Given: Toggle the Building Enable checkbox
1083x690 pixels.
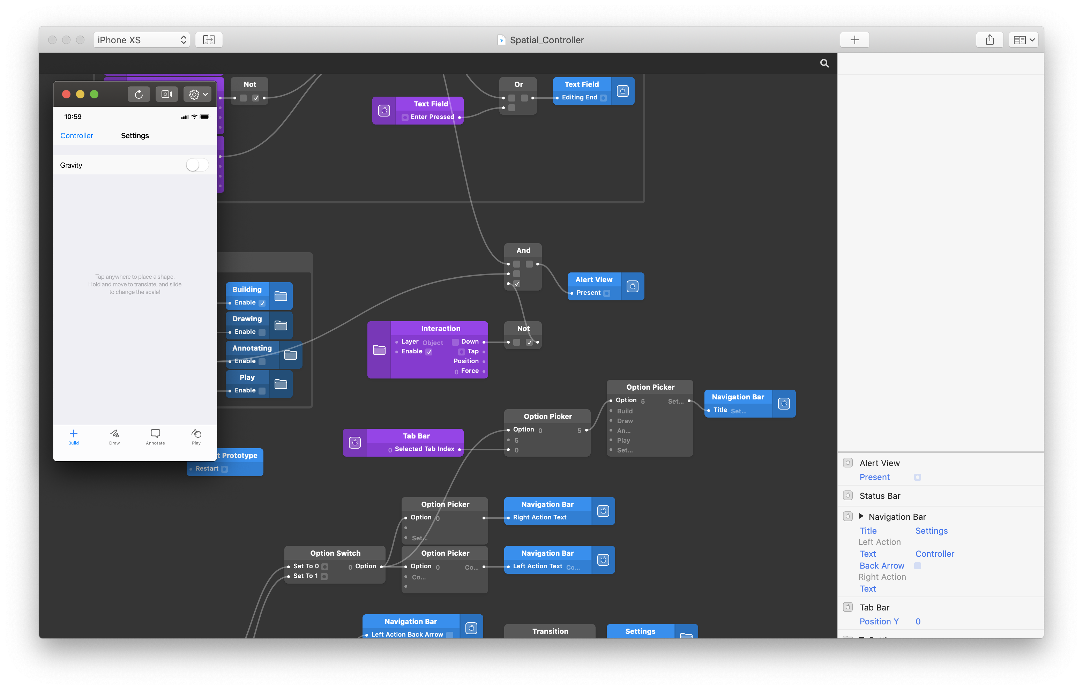Looking at the screenshot, I should [x=262, y=303].
